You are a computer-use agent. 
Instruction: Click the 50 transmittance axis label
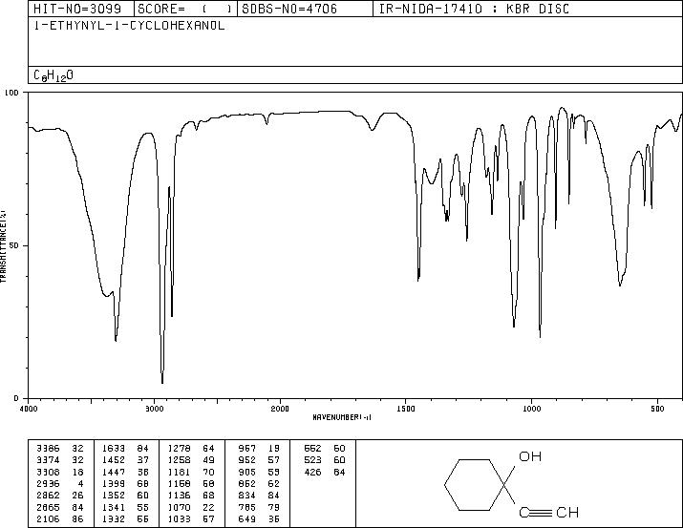tap(15, 245)
